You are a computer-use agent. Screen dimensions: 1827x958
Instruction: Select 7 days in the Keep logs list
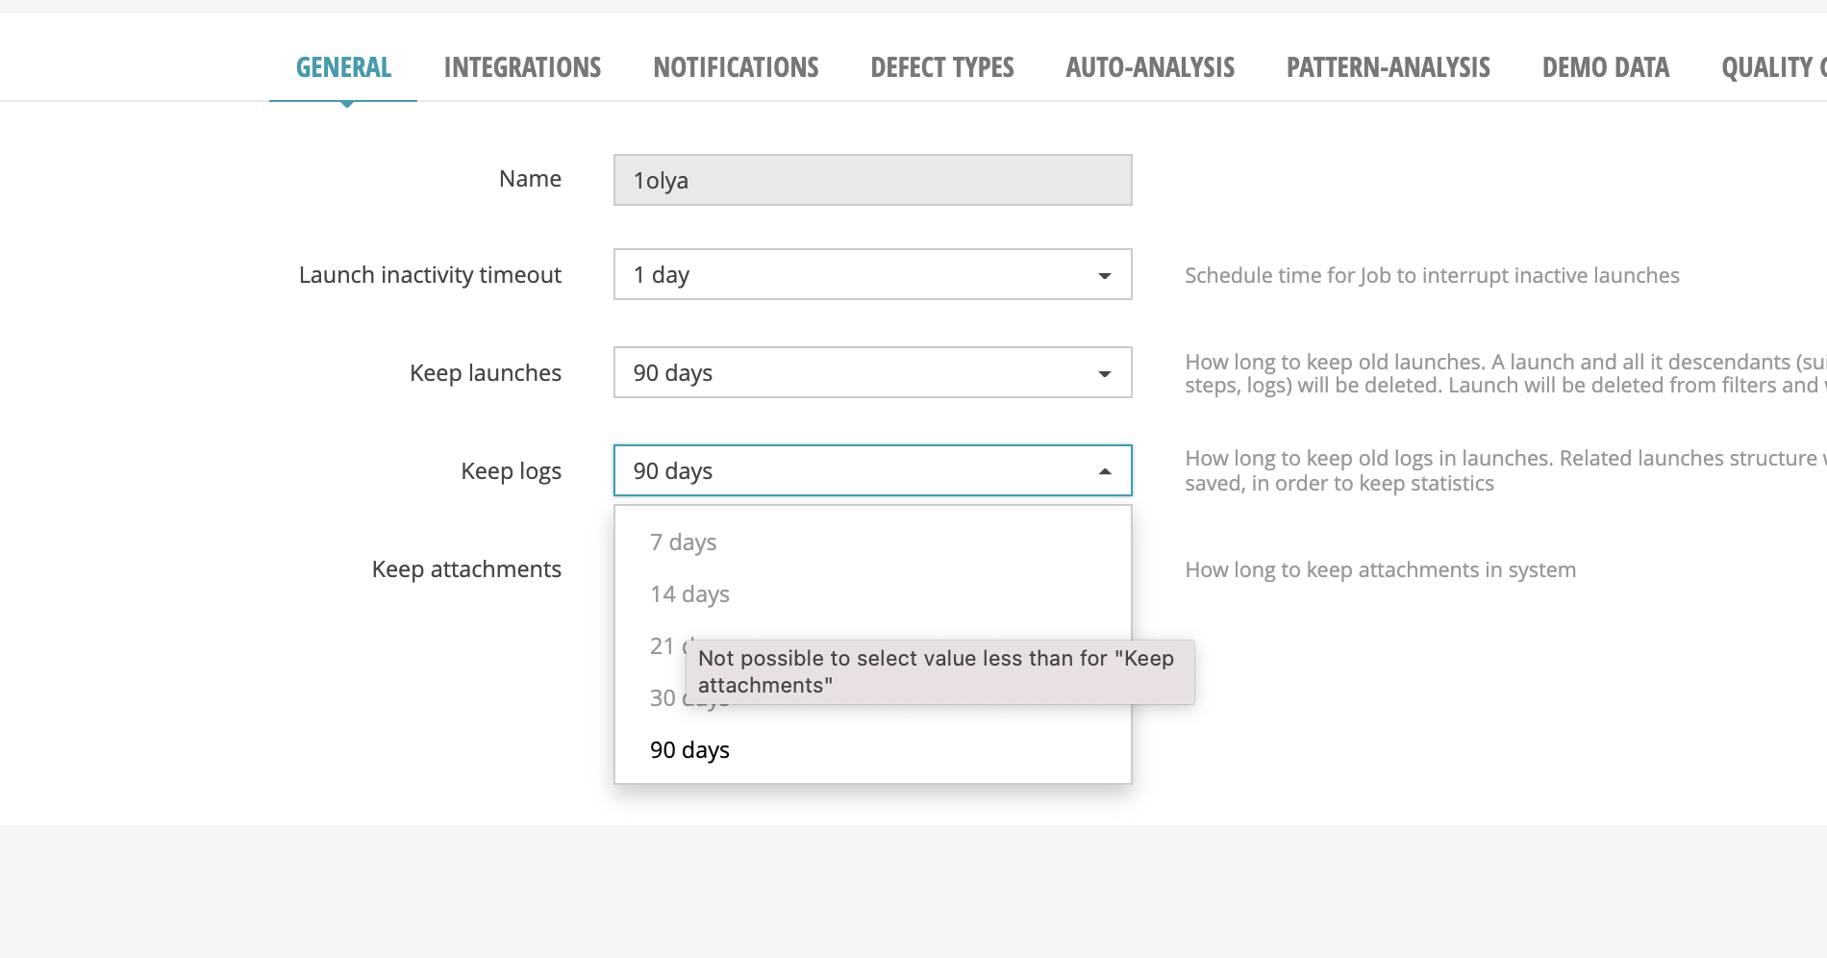point(683,542)
